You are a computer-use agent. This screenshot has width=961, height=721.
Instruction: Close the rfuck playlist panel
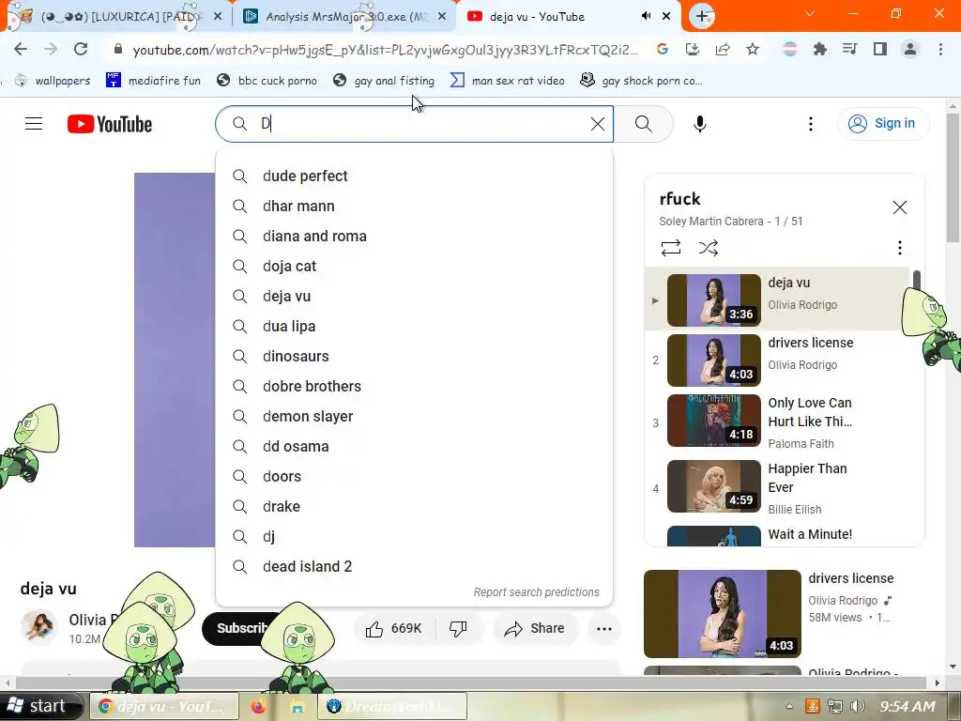(899, 207)
